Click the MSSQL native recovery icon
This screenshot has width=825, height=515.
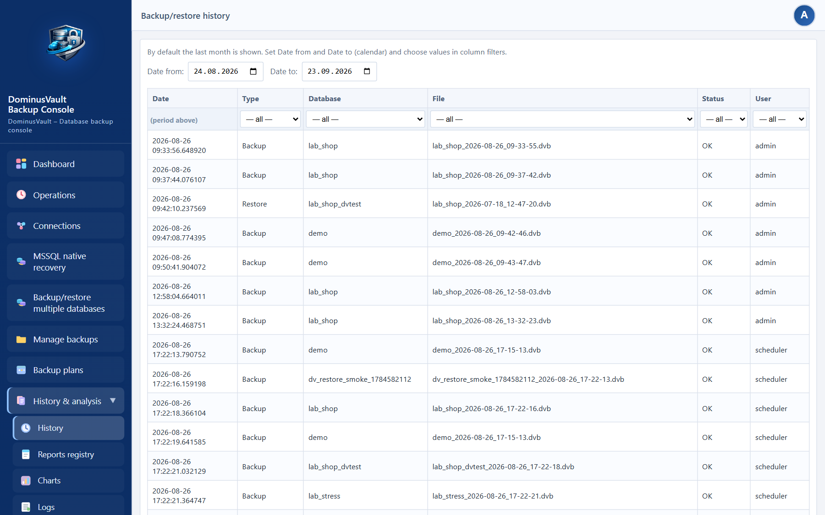pyautogui.click(x=21, y=261)
